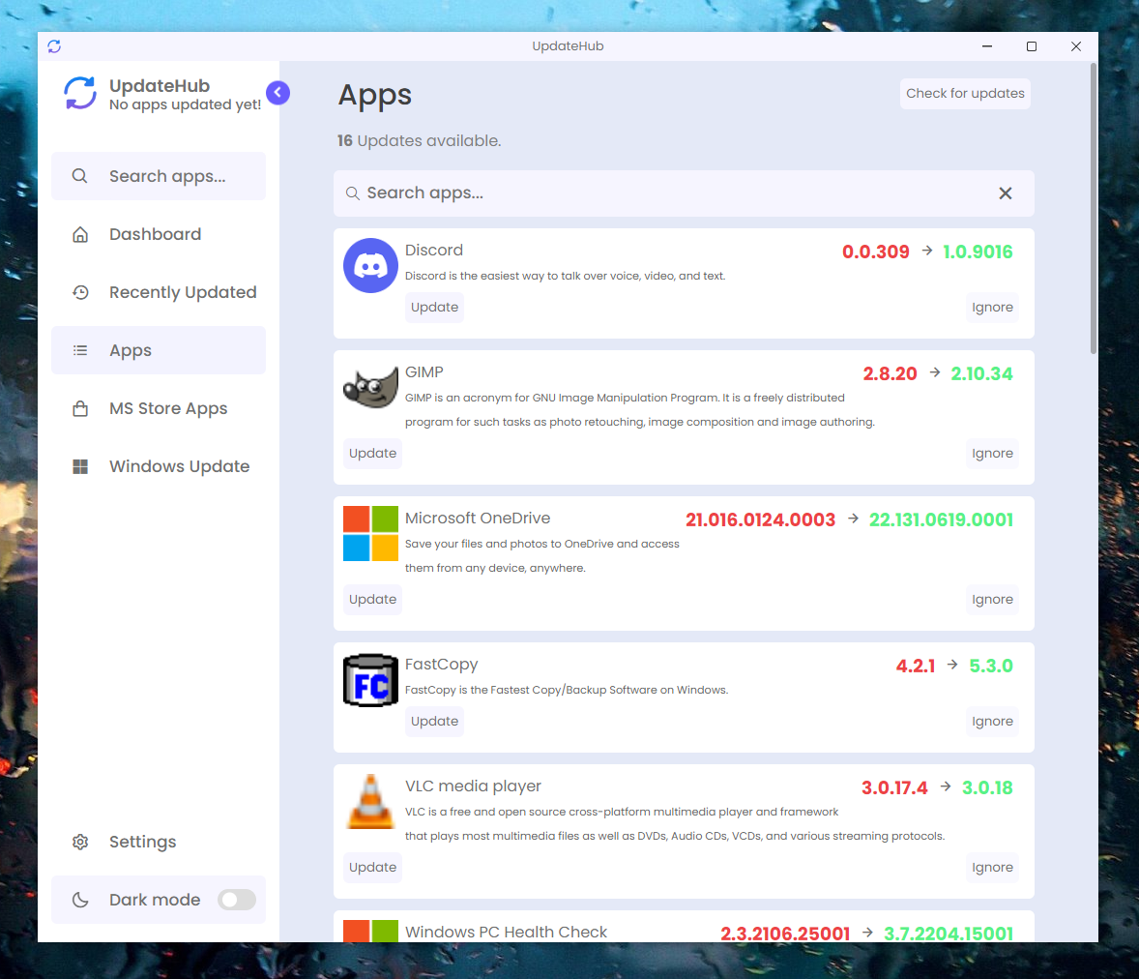Click VLC's old version 3.0.17.4
Viewport: 1139px width, 979px height.
pos(895,787)
